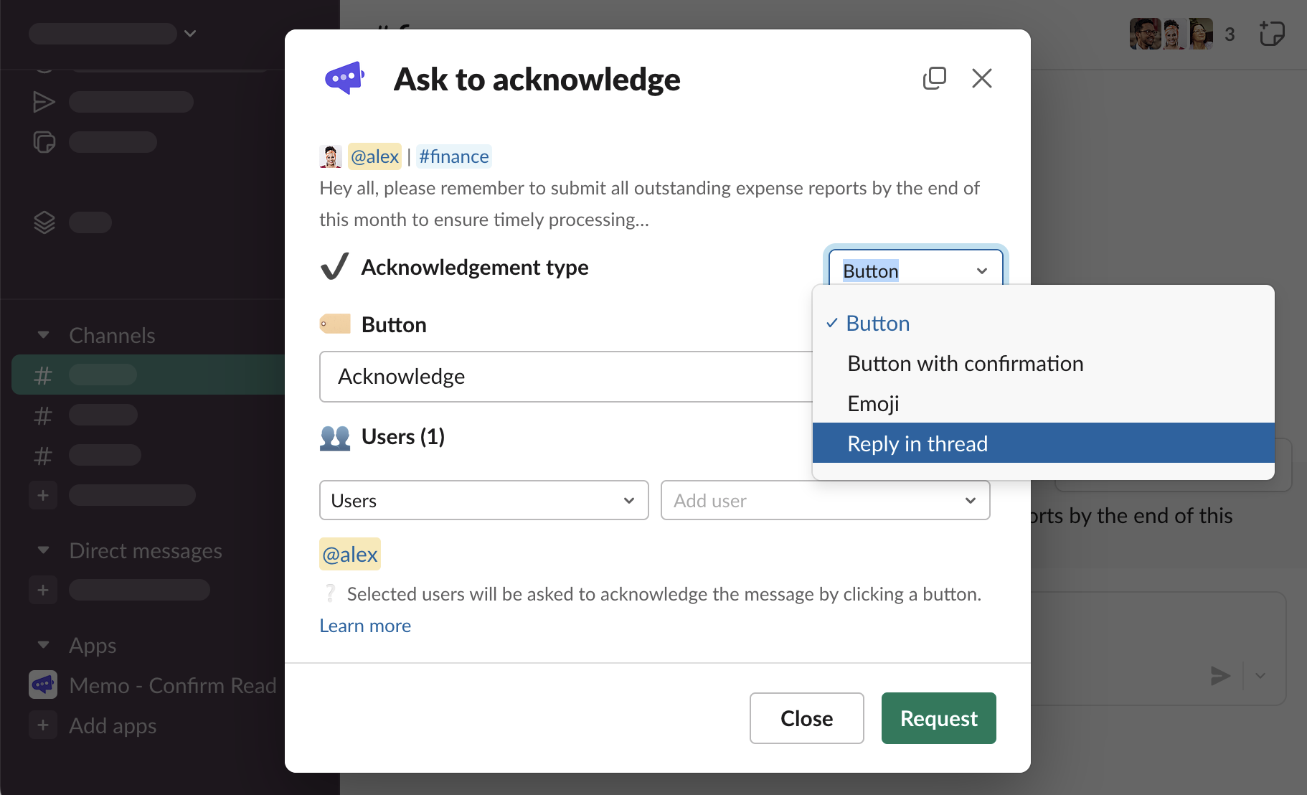Click the Memo megaphone logo in dialog header
This screenshot has height=795, width=1307.
[344, 78]
